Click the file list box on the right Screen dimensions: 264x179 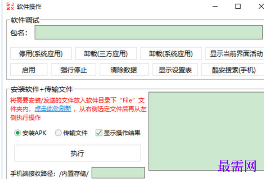(206, 131)
